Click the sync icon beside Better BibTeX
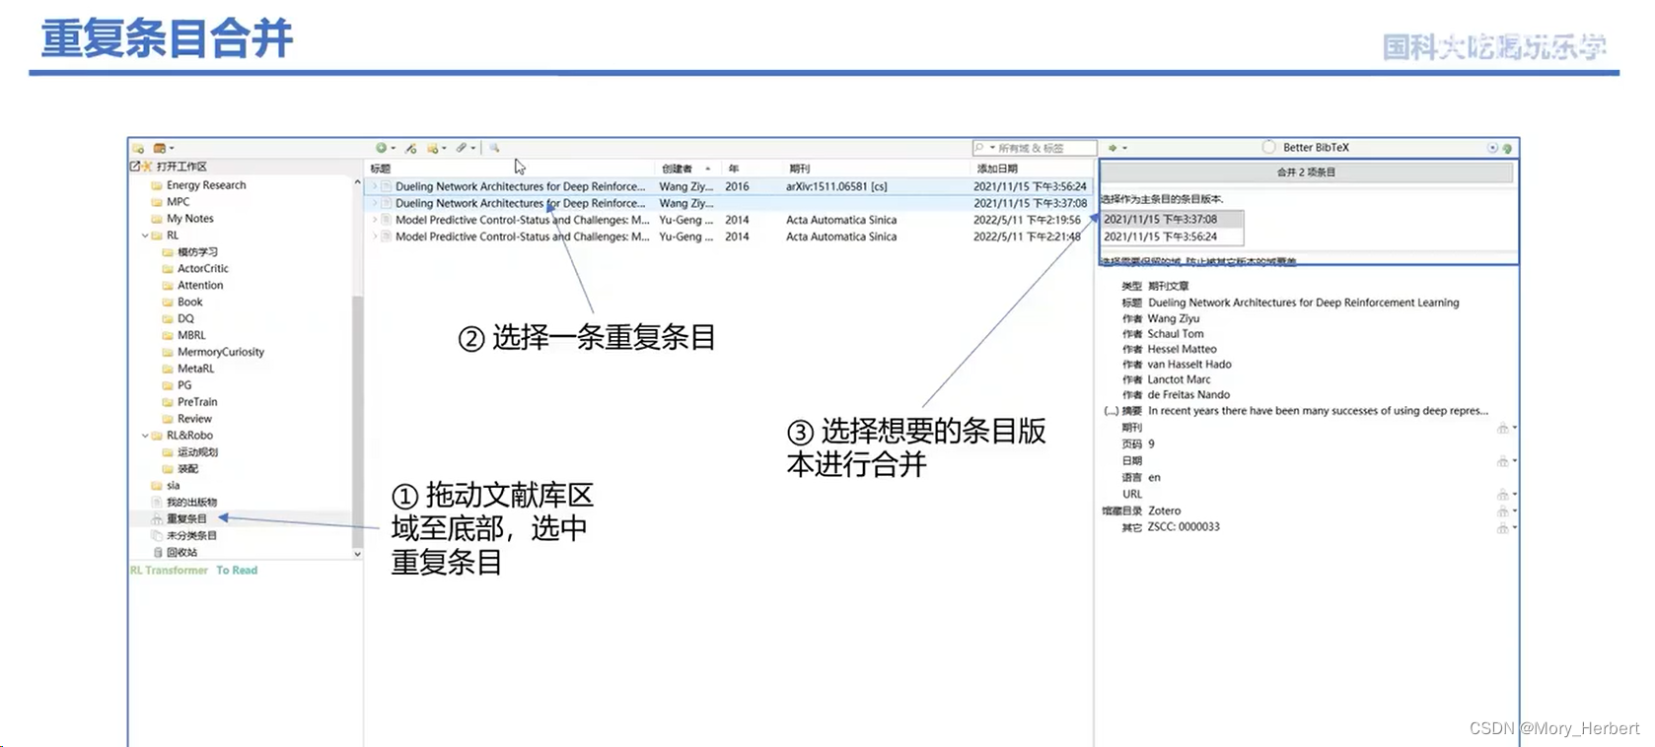Screen dimensions: 1655x747 (x=1506, y=148)
